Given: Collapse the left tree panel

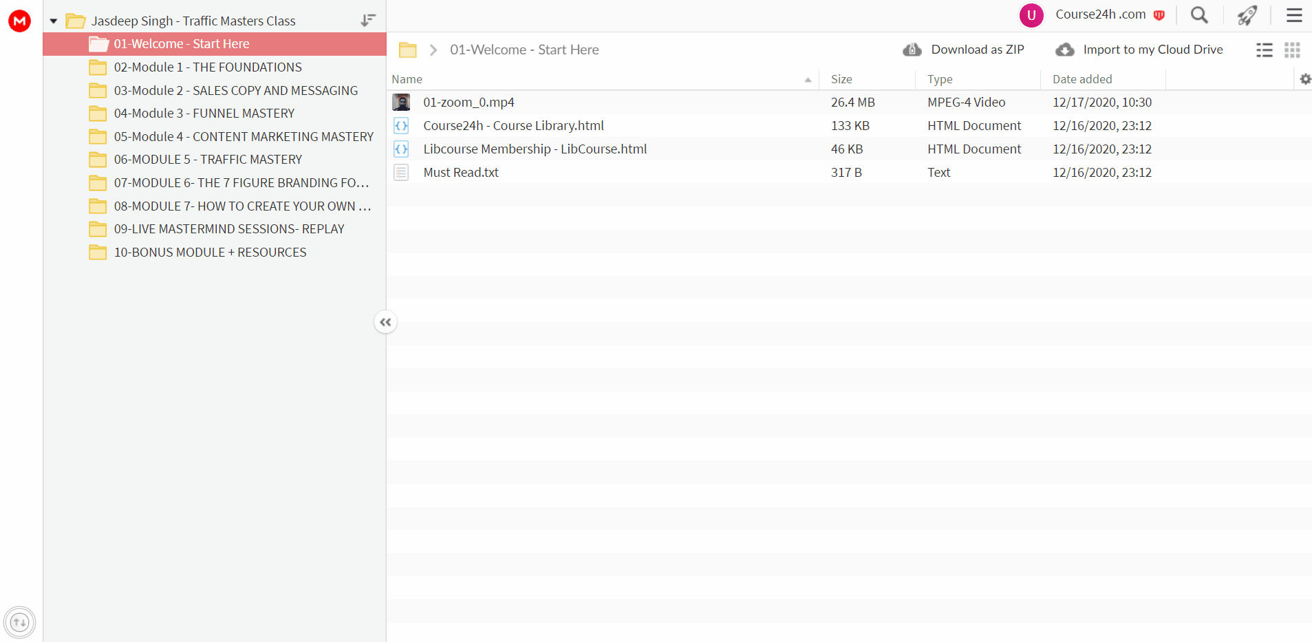Looking at the screenshot, I should click(x=385, y=322).
